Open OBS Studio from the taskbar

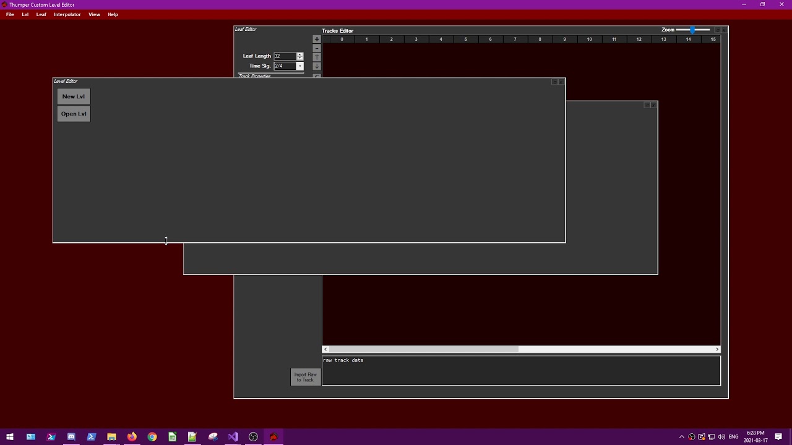click(x=253, y=437)
